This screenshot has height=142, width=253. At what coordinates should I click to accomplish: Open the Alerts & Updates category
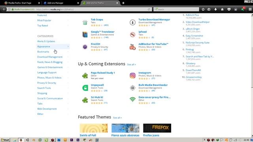point(46,41)
